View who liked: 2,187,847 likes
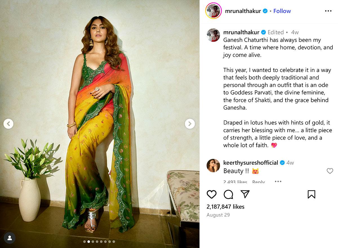 tap(225, 207)
